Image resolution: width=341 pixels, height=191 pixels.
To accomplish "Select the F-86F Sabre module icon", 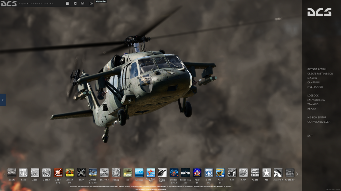I will pyautogui.click(x=243, y=173).
